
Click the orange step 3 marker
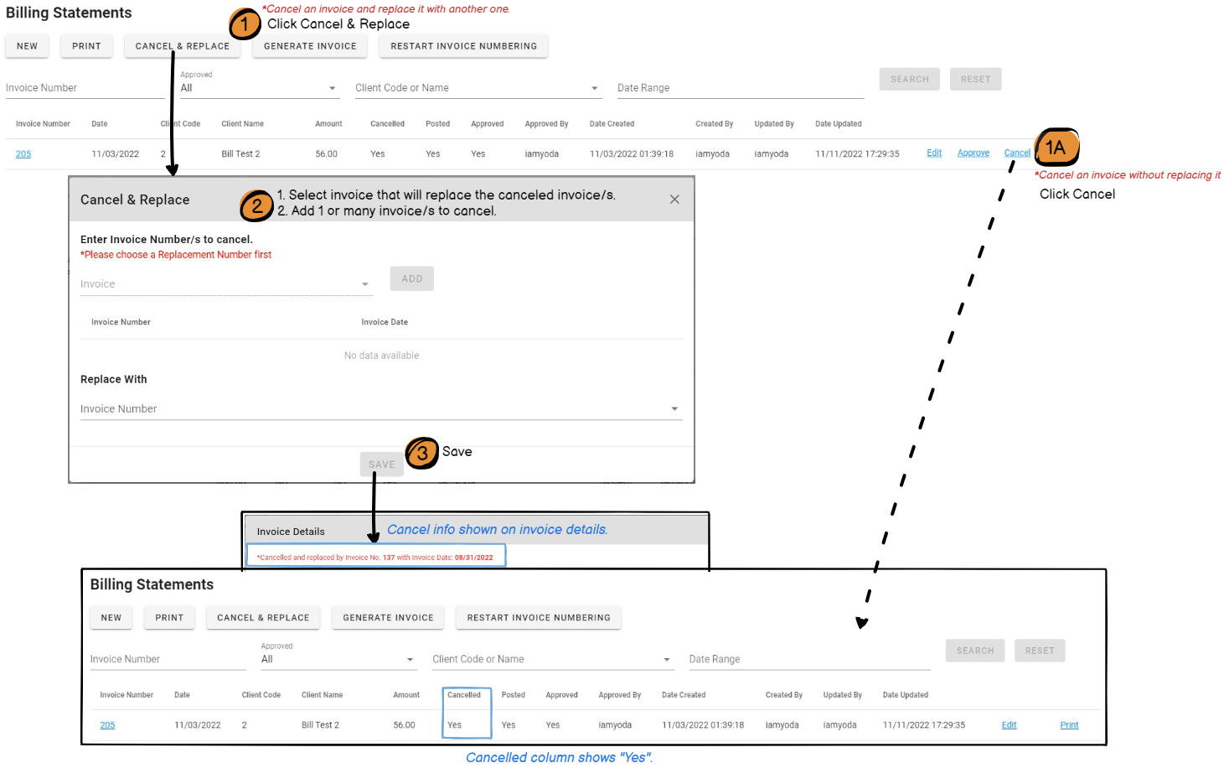coord(421,453)
